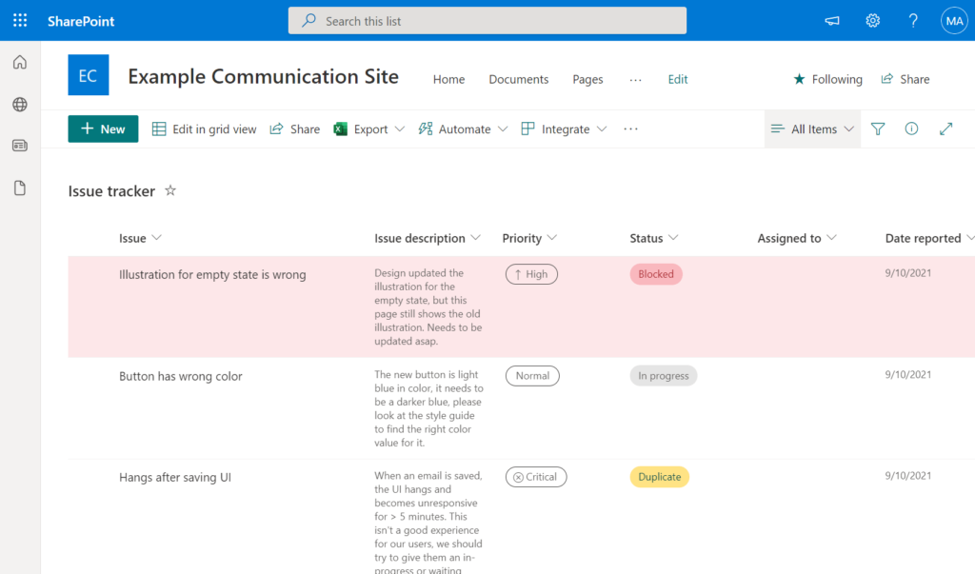The width and height of the screenshot is (975, 574).
Task: Click the red Blocked status pill
Action: click(656, 274)
